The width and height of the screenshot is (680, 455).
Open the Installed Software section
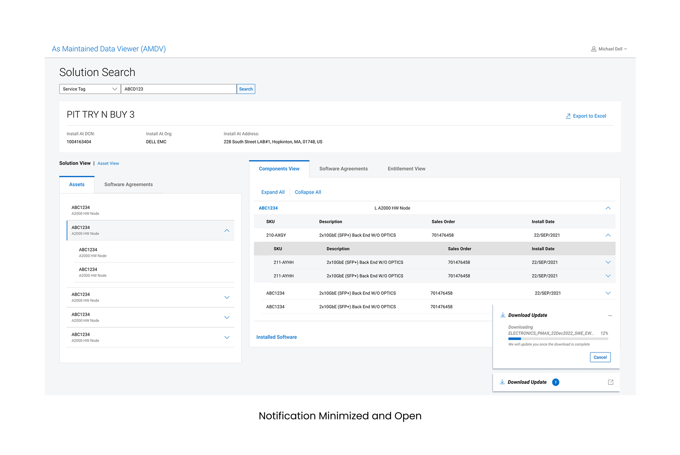pos(277,337)
